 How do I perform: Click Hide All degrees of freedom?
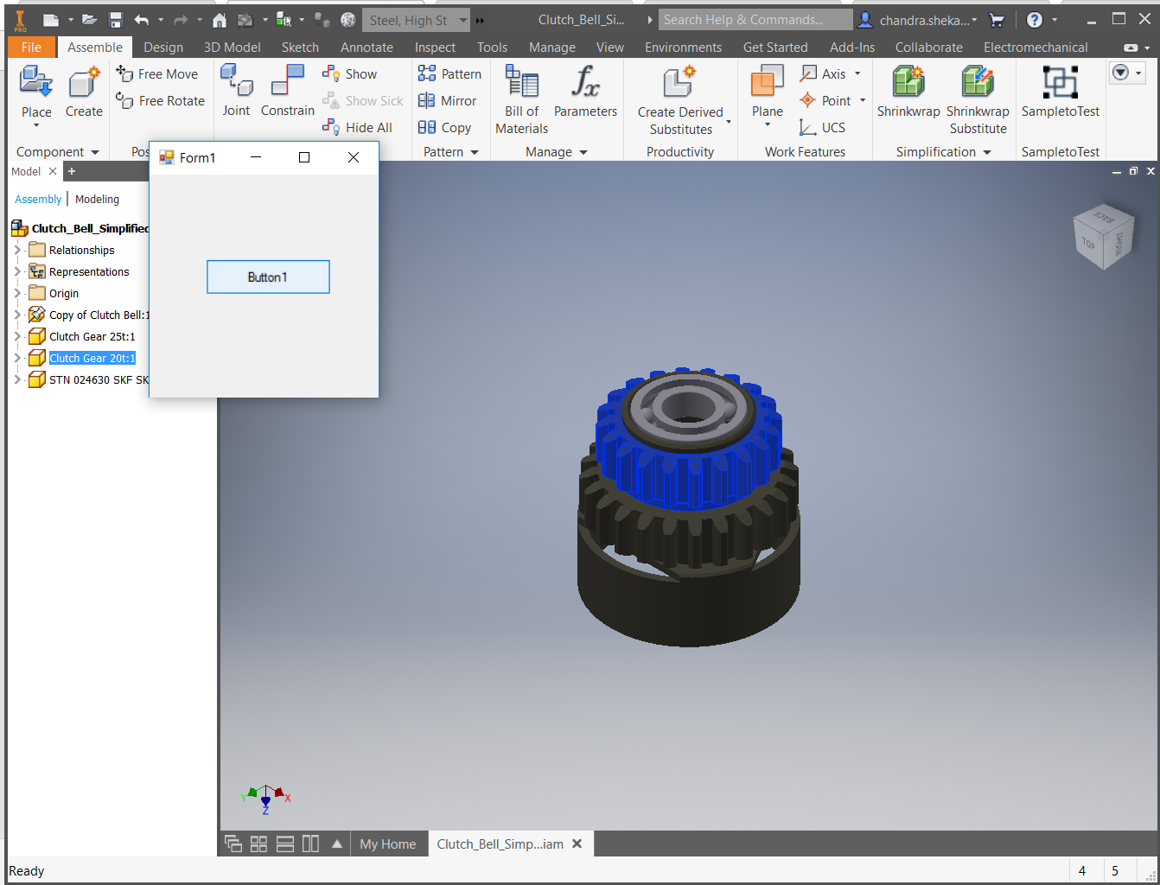(x=358, y=128)
